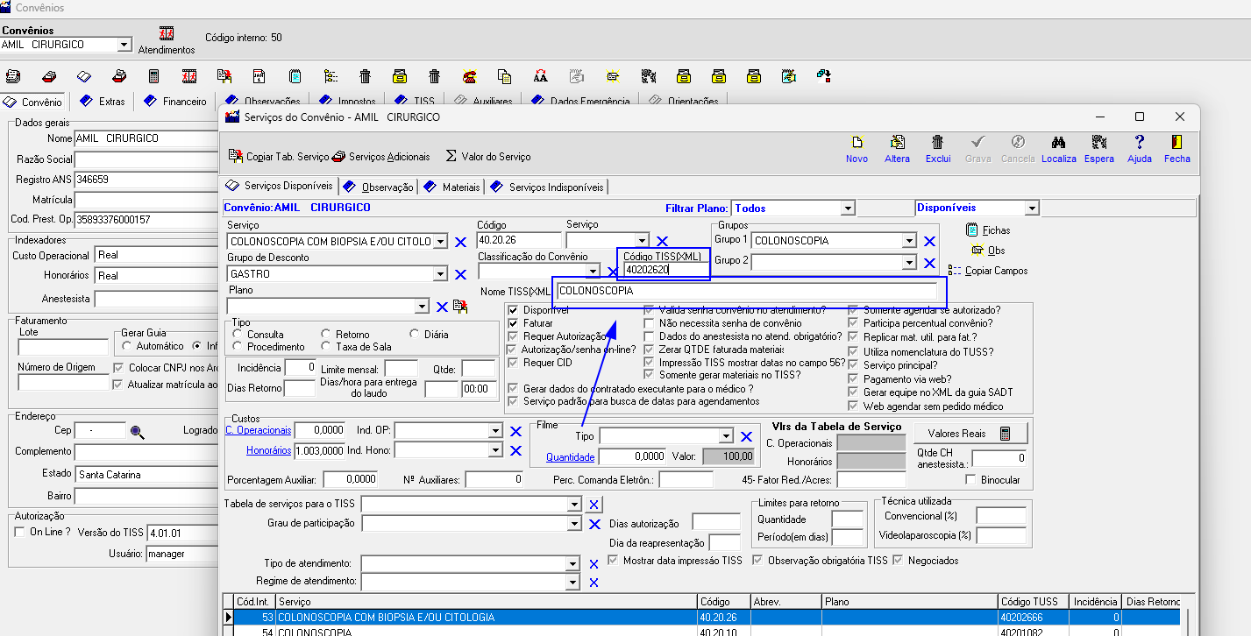Click the Espera icon

pyautogui.click(x=1098, y=143)
